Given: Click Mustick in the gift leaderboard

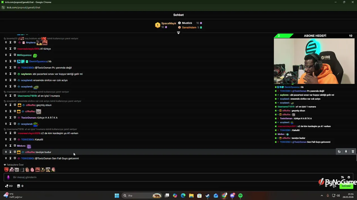Looking at the screenshot, I should 187,23.
